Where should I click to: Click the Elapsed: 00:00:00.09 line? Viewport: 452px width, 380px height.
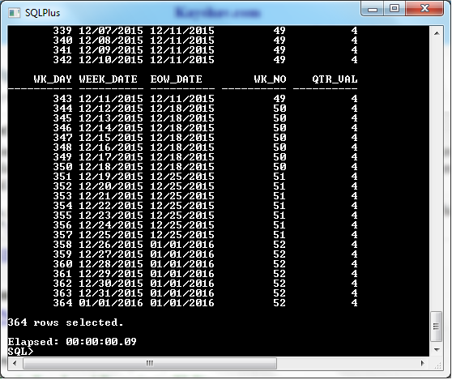(x=72, y=342)
